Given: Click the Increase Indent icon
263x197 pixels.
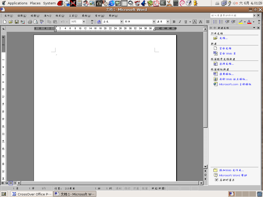Looking at the screenshot, I should [233, 22].
